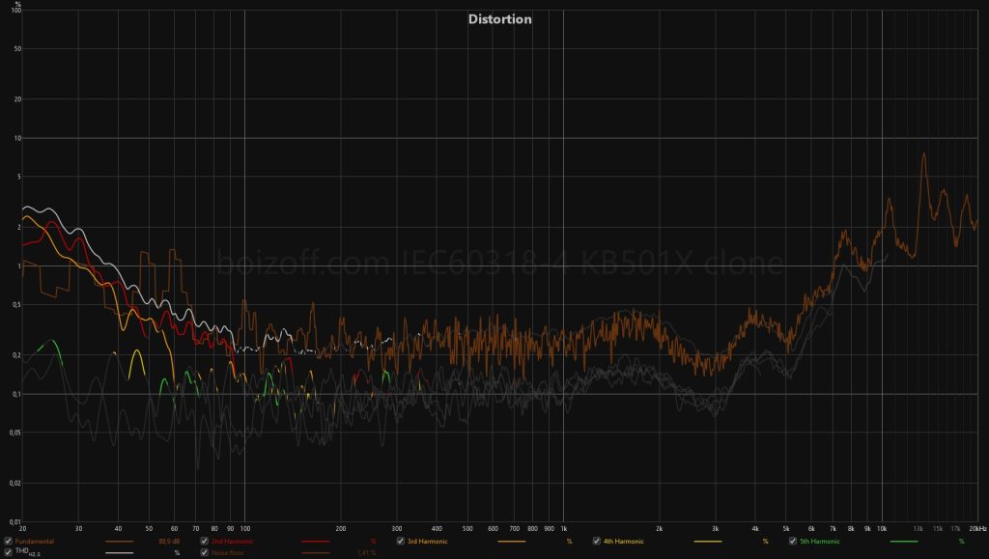Toggle the Noise floor checkbox
Viewport: 989px width, 559px height.
205,552
